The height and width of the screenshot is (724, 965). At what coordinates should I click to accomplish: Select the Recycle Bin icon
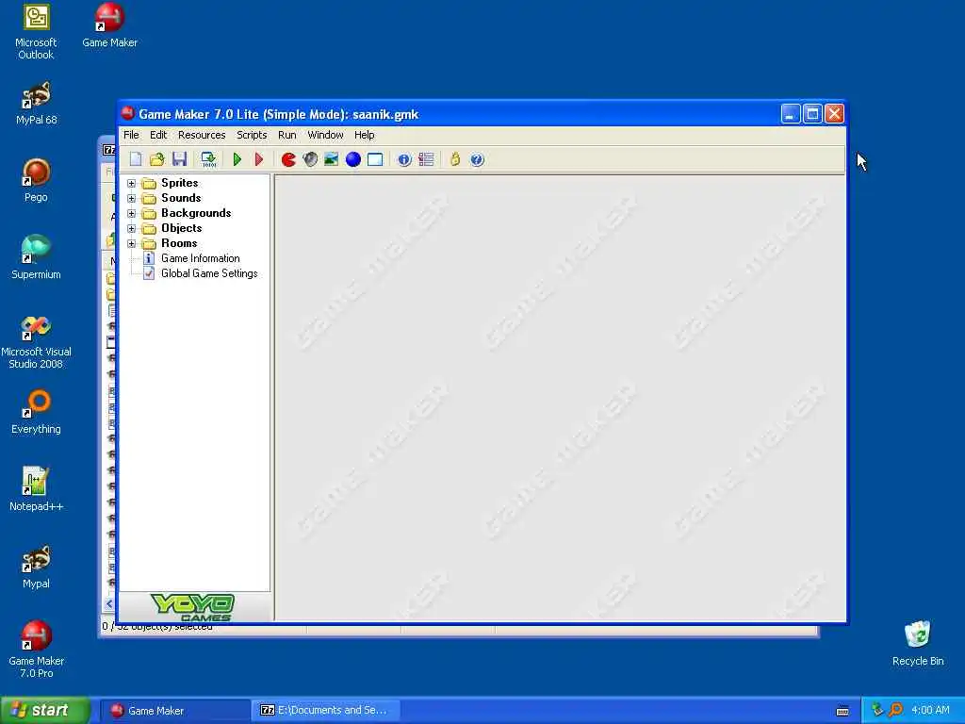tap(918, 643)
